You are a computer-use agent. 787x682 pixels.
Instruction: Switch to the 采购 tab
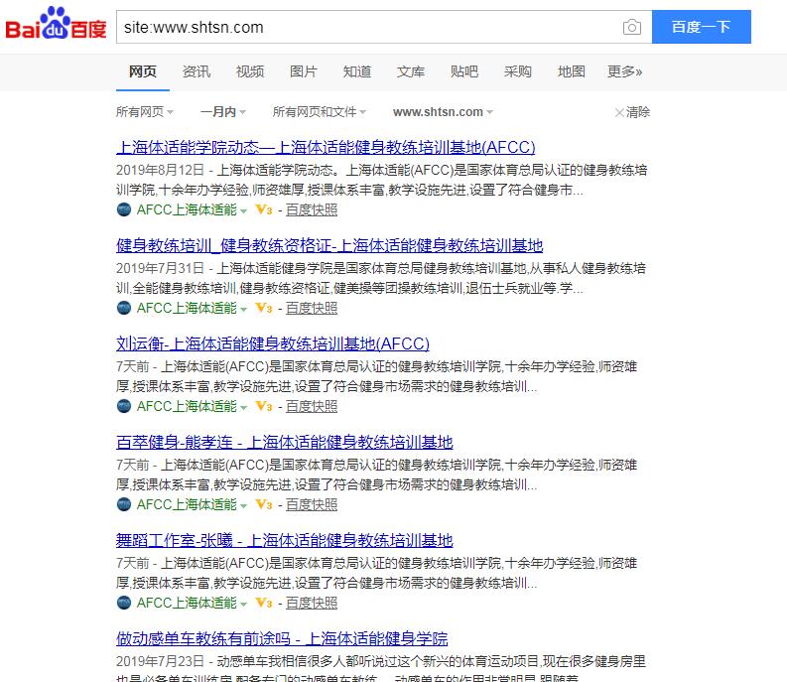517,71
